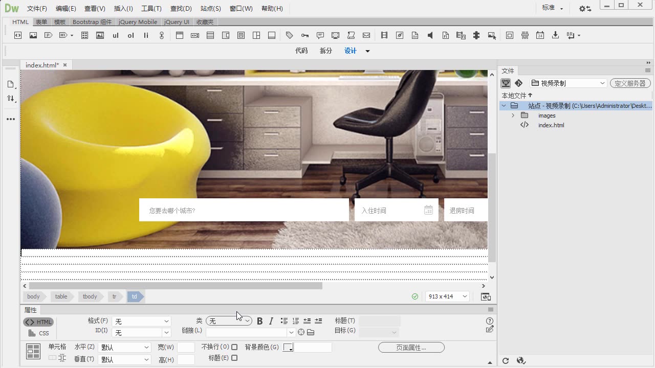Insert a Div from the HTML toolbar
655x368 pixels.
coord(18,35)
